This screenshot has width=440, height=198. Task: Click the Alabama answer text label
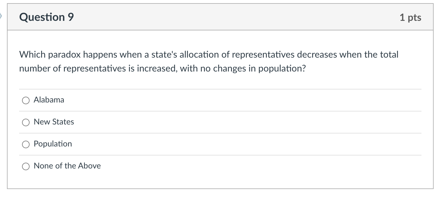coord(49,100)
